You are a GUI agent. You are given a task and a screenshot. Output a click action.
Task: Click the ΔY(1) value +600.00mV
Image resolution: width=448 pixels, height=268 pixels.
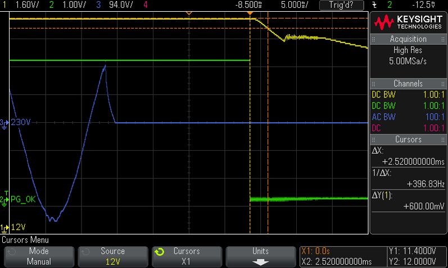pos(424,206)
